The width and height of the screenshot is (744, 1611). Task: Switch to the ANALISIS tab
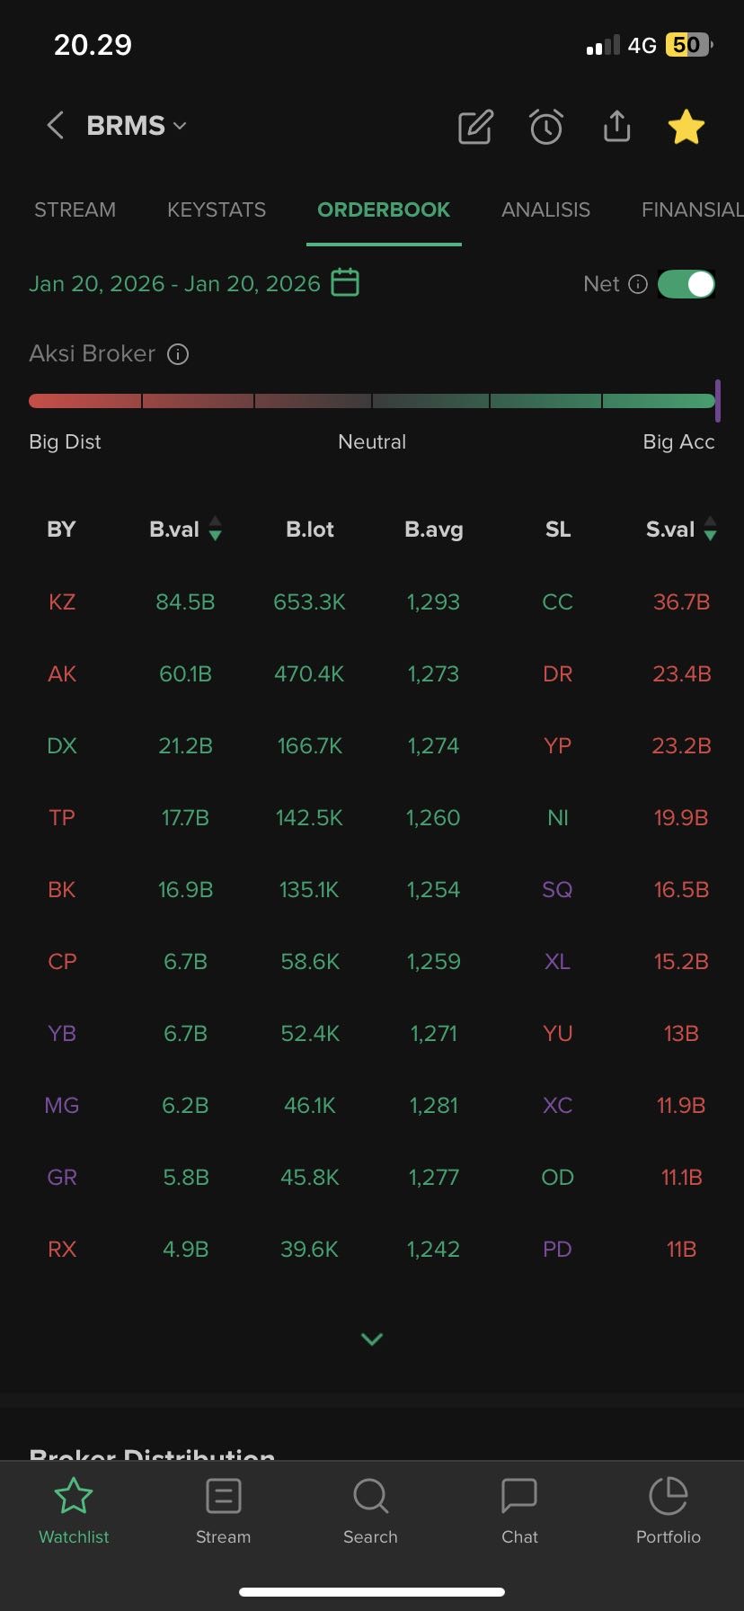point(545,210)
